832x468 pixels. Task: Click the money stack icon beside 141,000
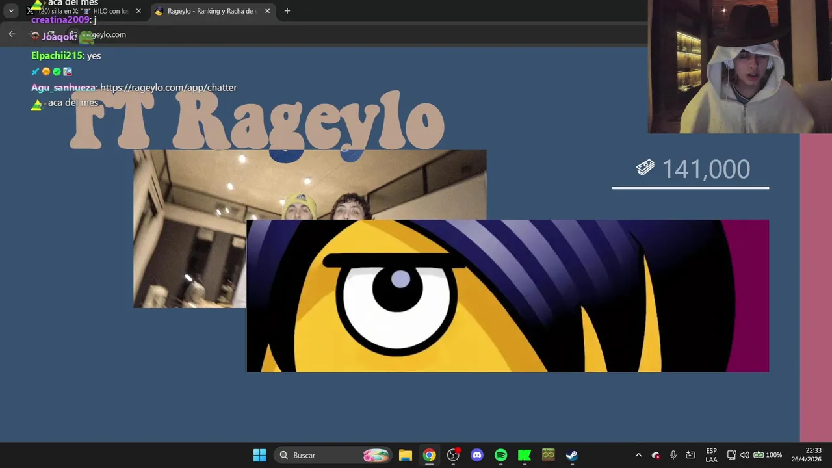(x=645, y=168)
